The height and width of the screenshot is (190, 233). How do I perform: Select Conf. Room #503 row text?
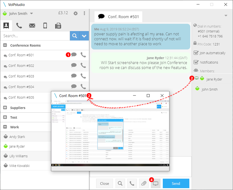21,76
